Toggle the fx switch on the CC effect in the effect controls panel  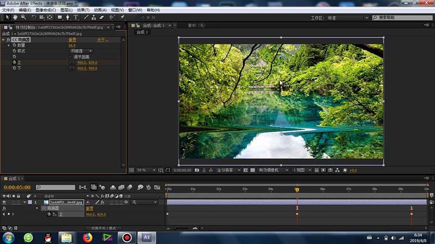8,40
